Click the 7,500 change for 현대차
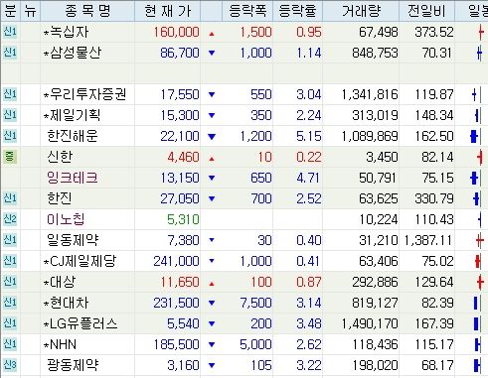This screenshot has width=488, height=378. [255, 303]
